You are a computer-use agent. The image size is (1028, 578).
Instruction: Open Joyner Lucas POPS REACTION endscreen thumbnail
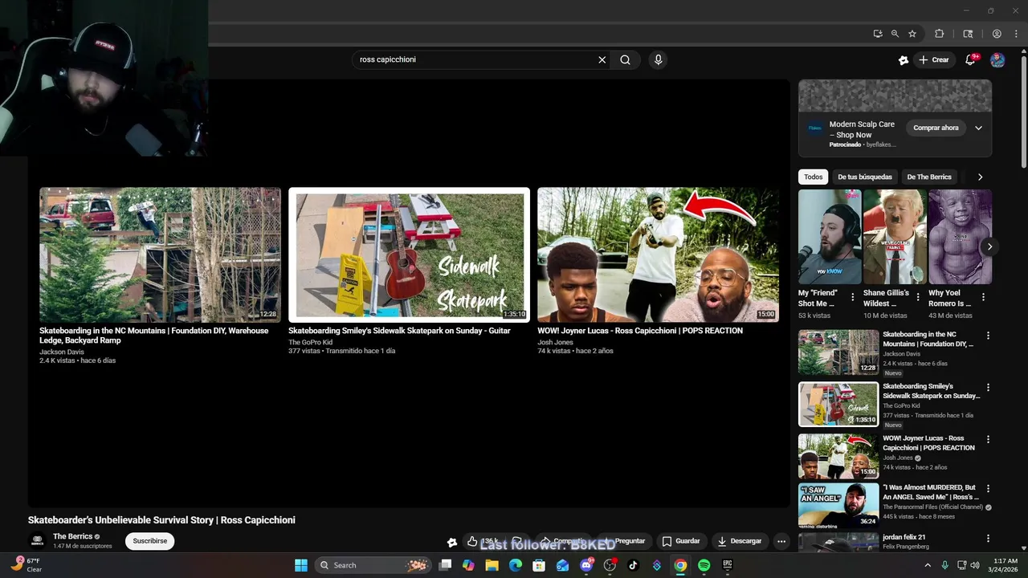coord(658,254)
